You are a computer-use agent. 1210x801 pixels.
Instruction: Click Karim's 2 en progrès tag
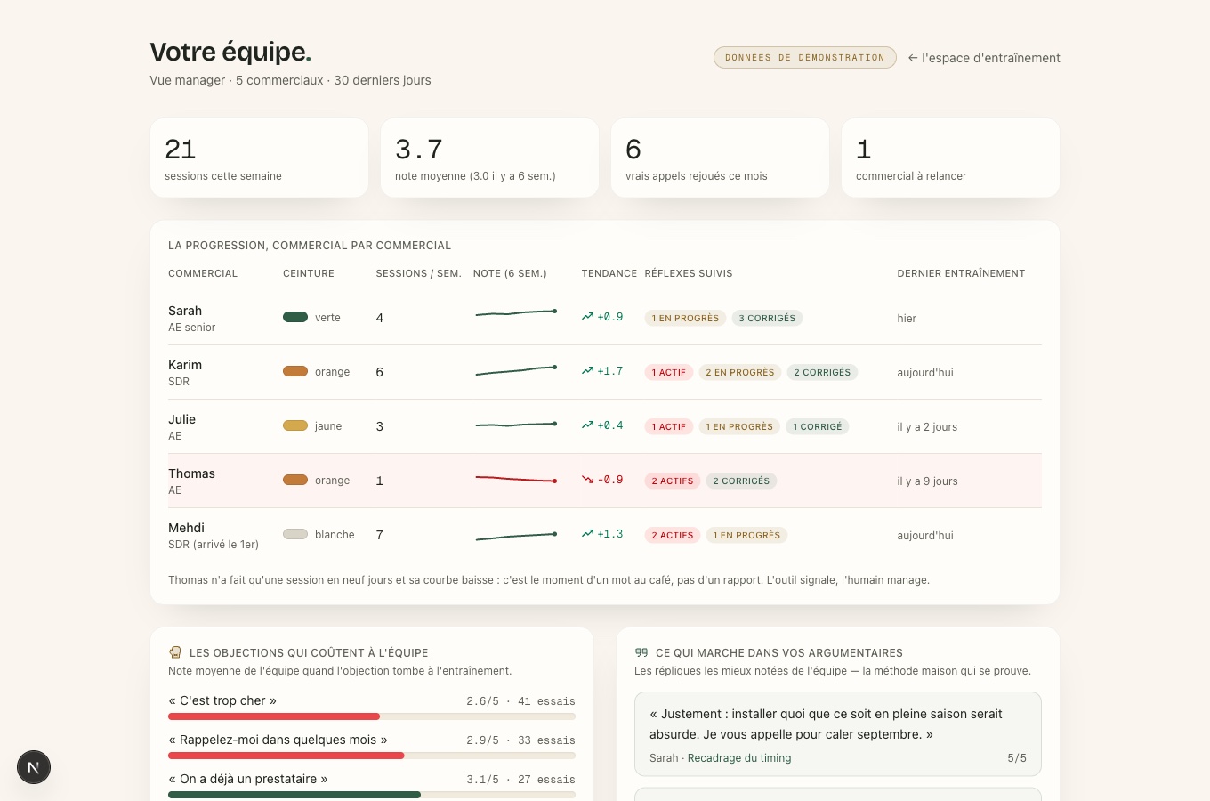pos(740,372)
